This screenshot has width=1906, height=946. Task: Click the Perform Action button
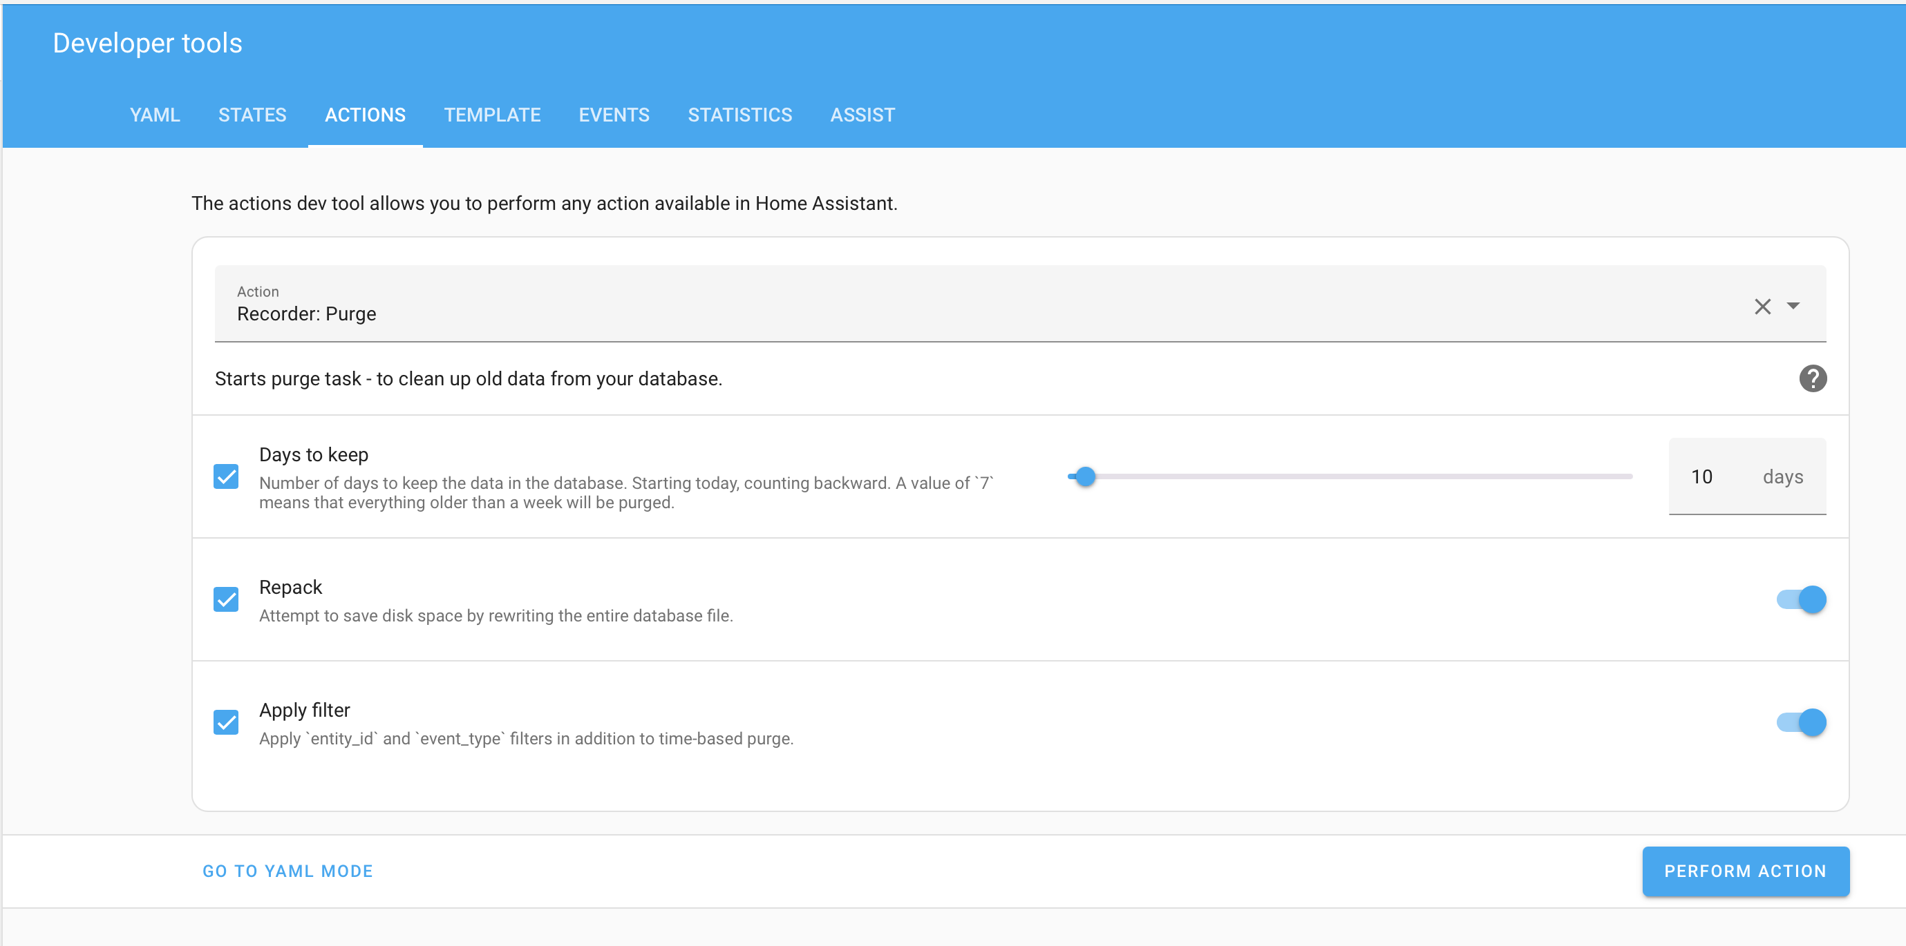click(x=1746, y=871)
